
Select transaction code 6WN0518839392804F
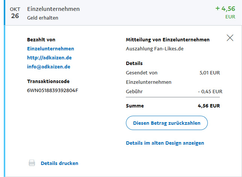tap(53, 90)
